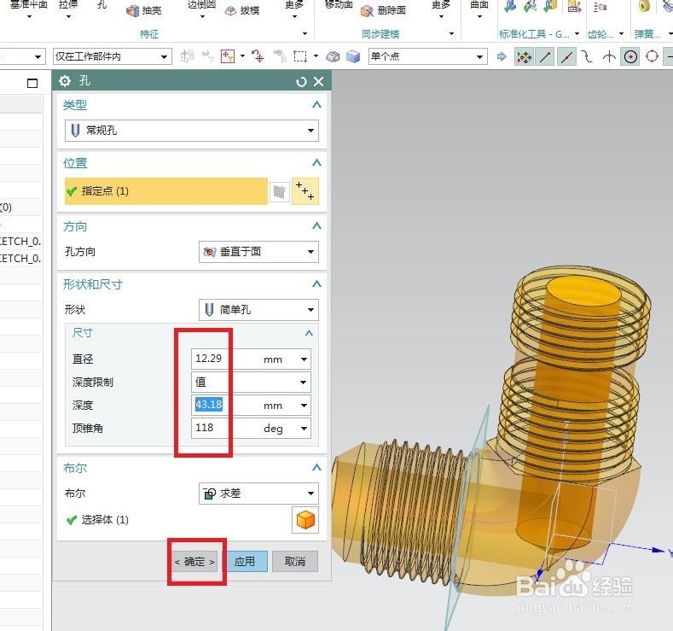
Task: Open the hole type dropdown 常规孔
Action: click(191, 131)
